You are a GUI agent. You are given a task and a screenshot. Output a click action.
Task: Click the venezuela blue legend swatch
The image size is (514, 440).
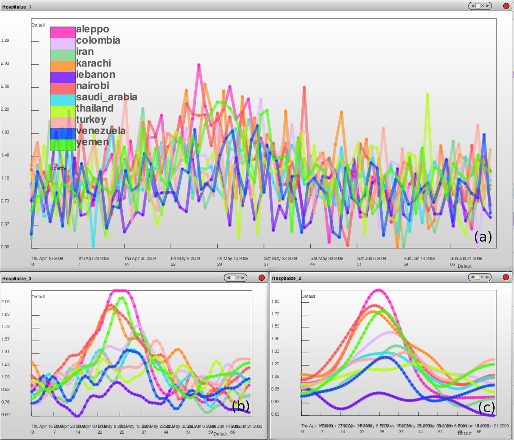coord(63,134)
